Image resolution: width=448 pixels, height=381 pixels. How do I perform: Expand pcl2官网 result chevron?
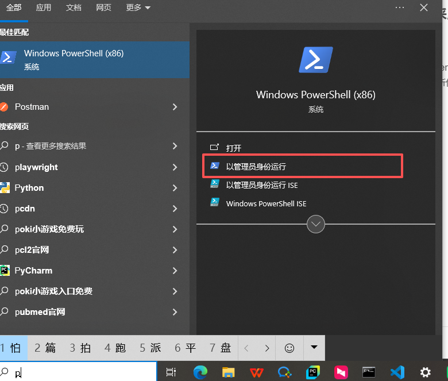(x=175, y=250)
